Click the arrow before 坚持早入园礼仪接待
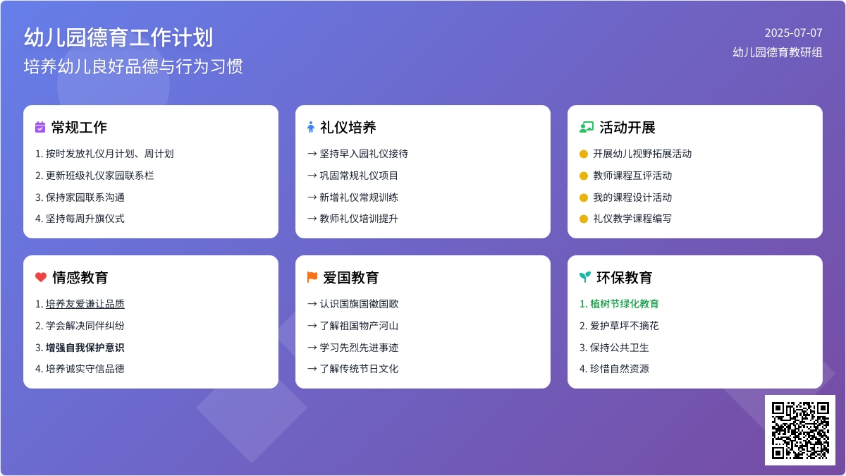 point(312,154)
